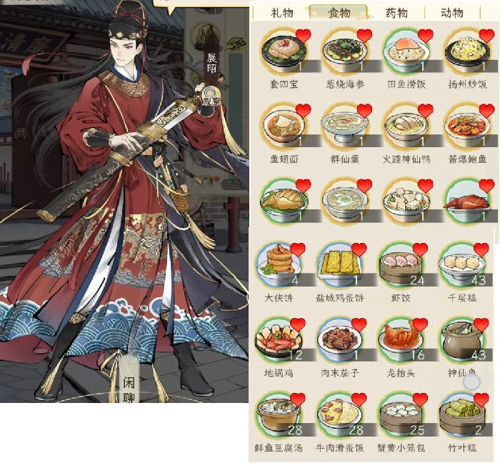Tap the 闲聊 chat button
This screenshot has width=500, height=463.
(x=129, y=389)
